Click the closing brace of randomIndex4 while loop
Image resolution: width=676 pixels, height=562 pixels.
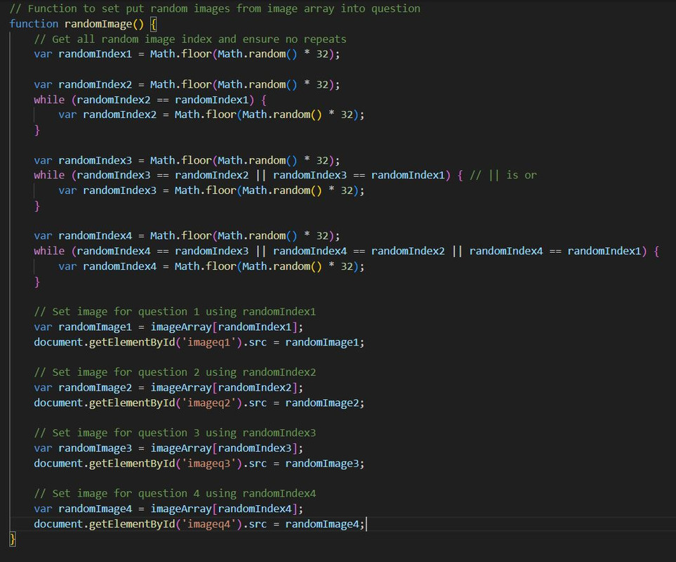click(x=37, y=282)
